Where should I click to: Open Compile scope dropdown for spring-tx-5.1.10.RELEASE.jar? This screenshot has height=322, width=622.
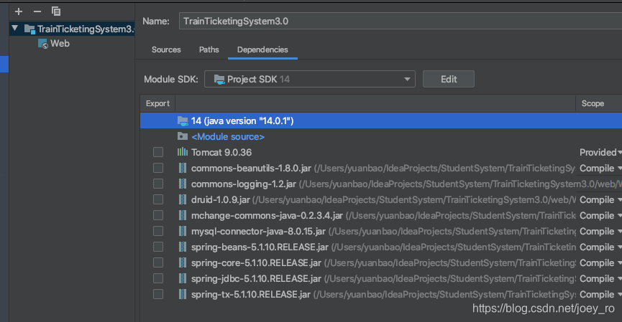[x=600, y=294]
